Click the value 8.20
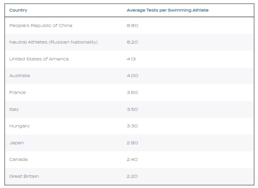This screenshot has height=188, width=258. tap(132, 42)
